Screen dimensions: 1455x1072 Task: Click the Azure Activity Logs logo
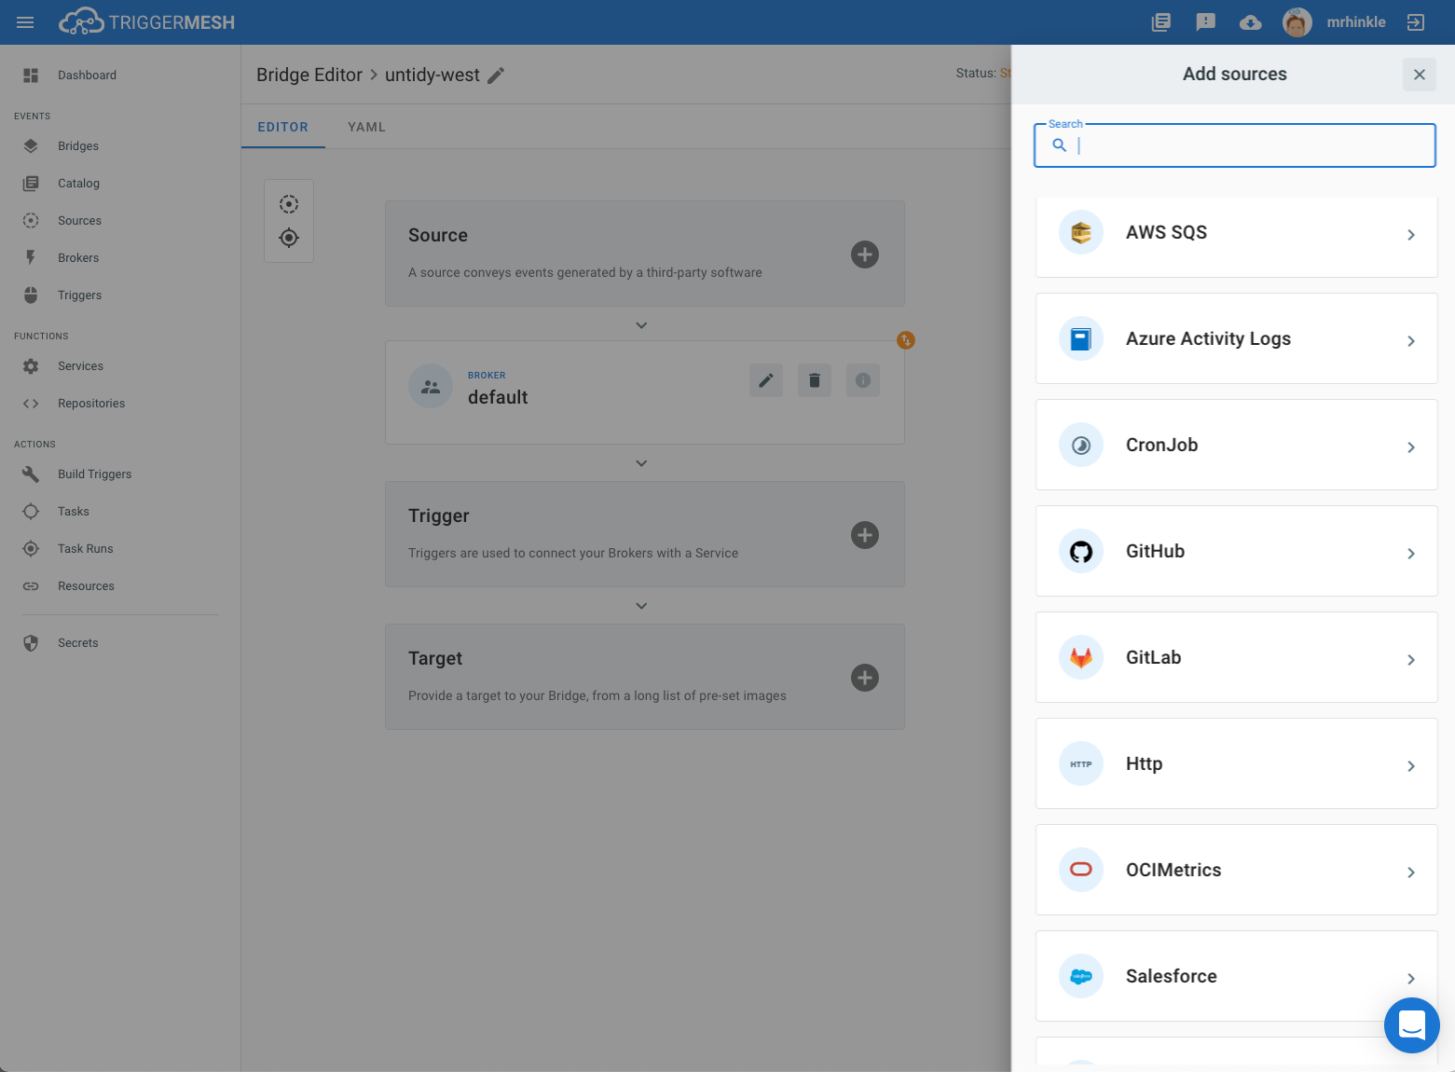1081,338
